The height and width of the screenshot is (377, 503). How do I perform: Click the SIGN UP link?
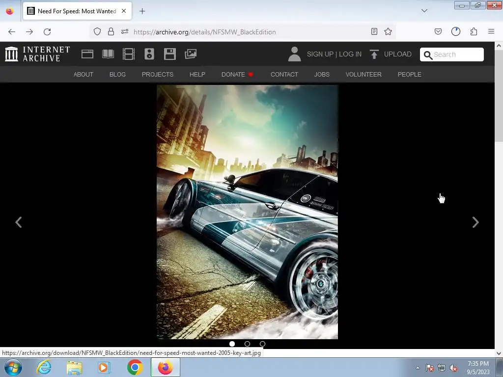(320, 54)
